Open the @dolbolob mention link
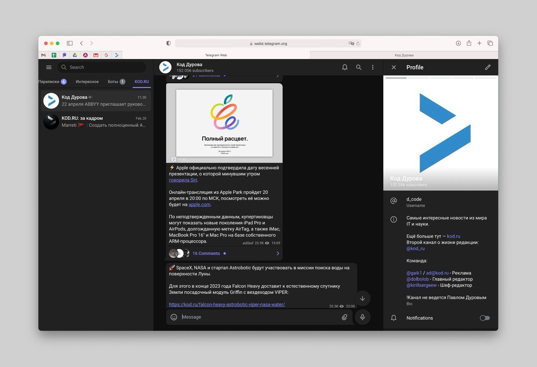The width and height of the screenshot is (537, 367). (x=417, y=279)
